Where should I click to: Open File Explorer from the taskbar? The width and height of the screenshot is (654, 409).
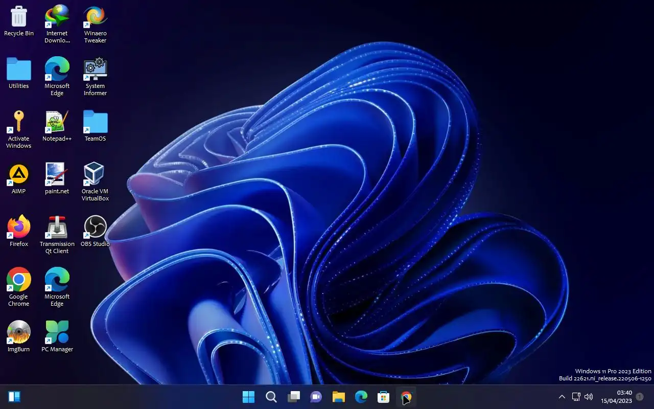[339, 397]
